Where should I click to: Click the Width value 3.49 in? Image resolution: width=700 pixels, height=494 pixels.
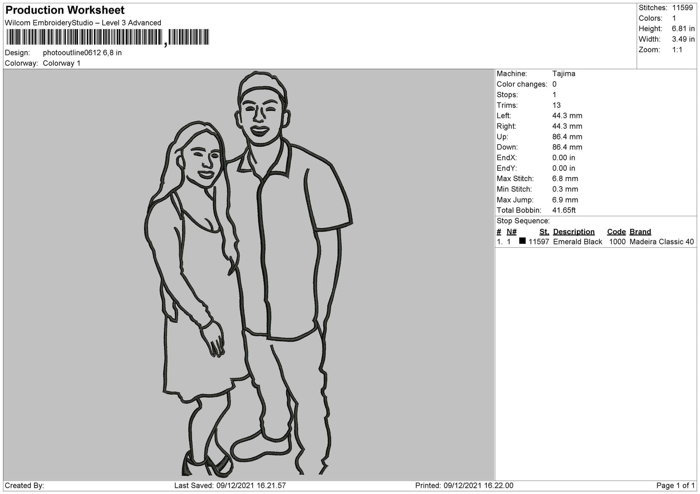click(x=683, y=39)
